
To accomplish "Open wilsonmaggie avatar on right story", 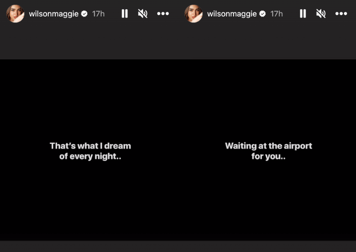I will pyautogui.click(x=193, y=14).
